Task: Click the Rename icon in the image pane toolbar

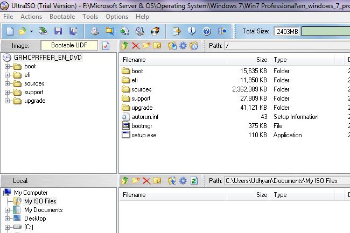Action: pyautogui.click(x=157, y=46)
